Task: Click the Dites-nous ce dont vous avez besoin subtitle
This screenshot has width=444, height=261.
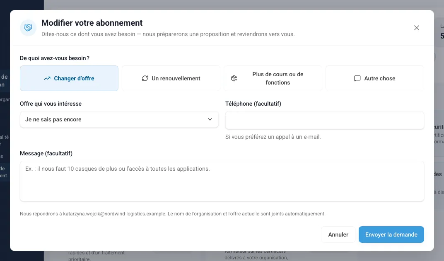Action: point(168,34)
